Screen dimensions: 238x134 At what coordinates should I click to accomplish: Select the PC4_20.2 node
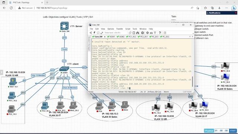point(60,105)
